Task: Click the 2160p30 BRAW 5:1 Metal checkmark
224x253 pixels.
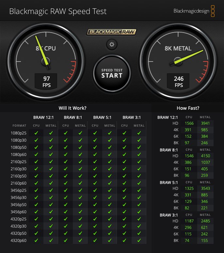Action: click(x=110, y=169)
